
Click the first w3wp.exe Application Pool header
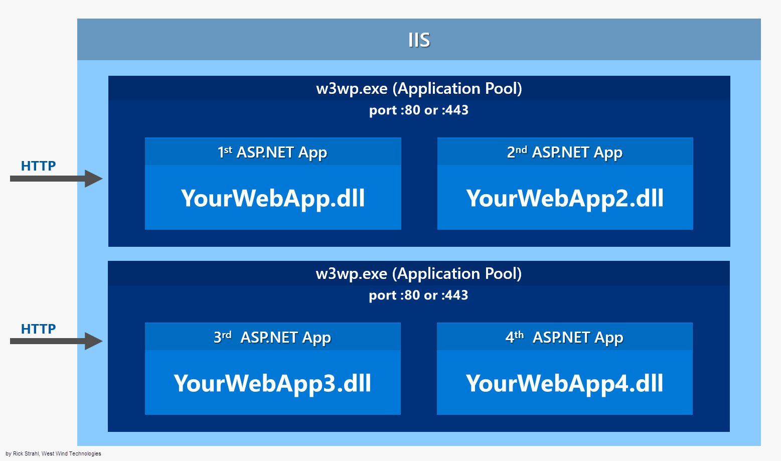[x=419, y=88]
